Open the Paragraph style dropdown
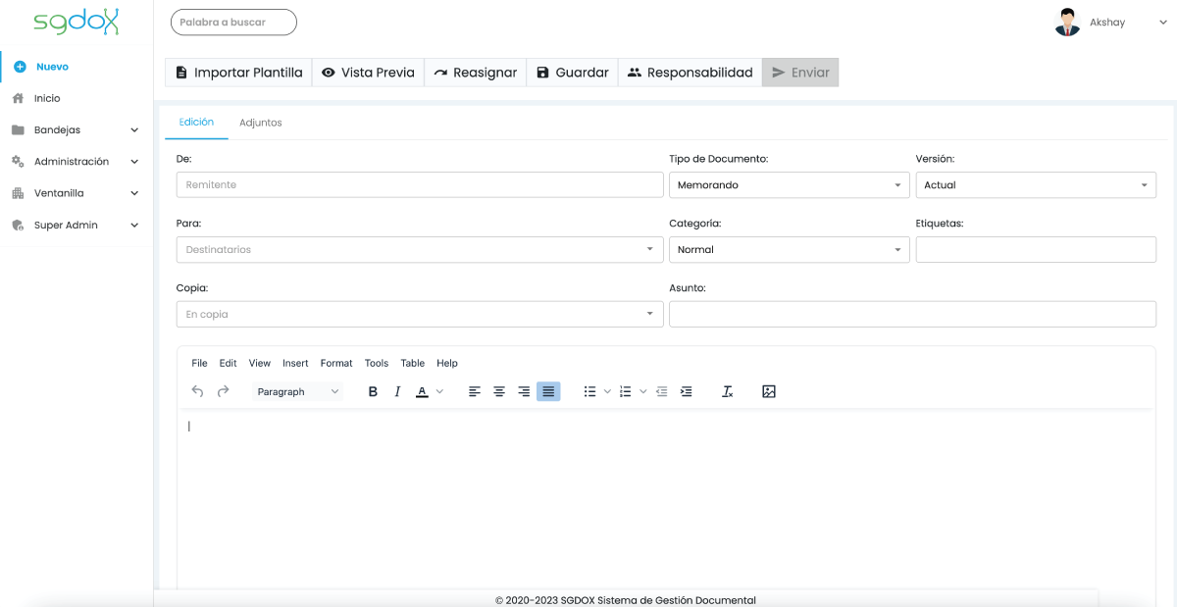The height and width of the screenshot is (607, 1177). click(x=297, y=391)
